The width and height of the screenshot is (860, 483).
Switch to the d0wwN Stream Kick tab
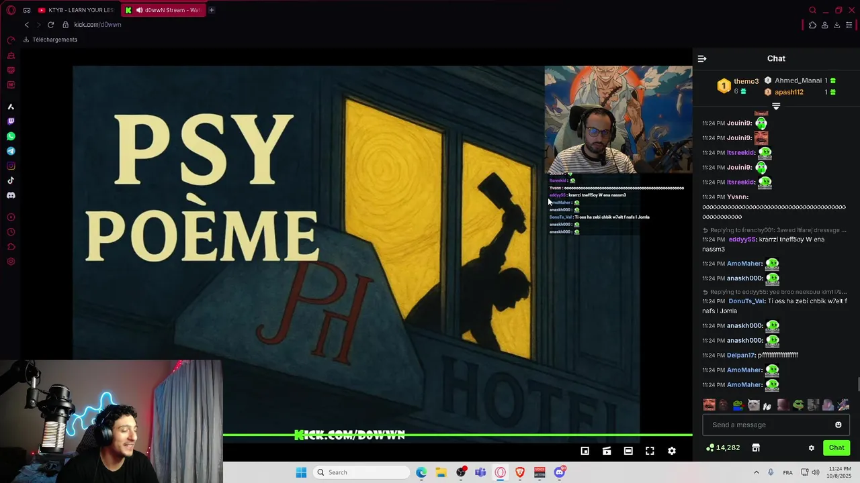pyautogui.click(x=165, y=10)
